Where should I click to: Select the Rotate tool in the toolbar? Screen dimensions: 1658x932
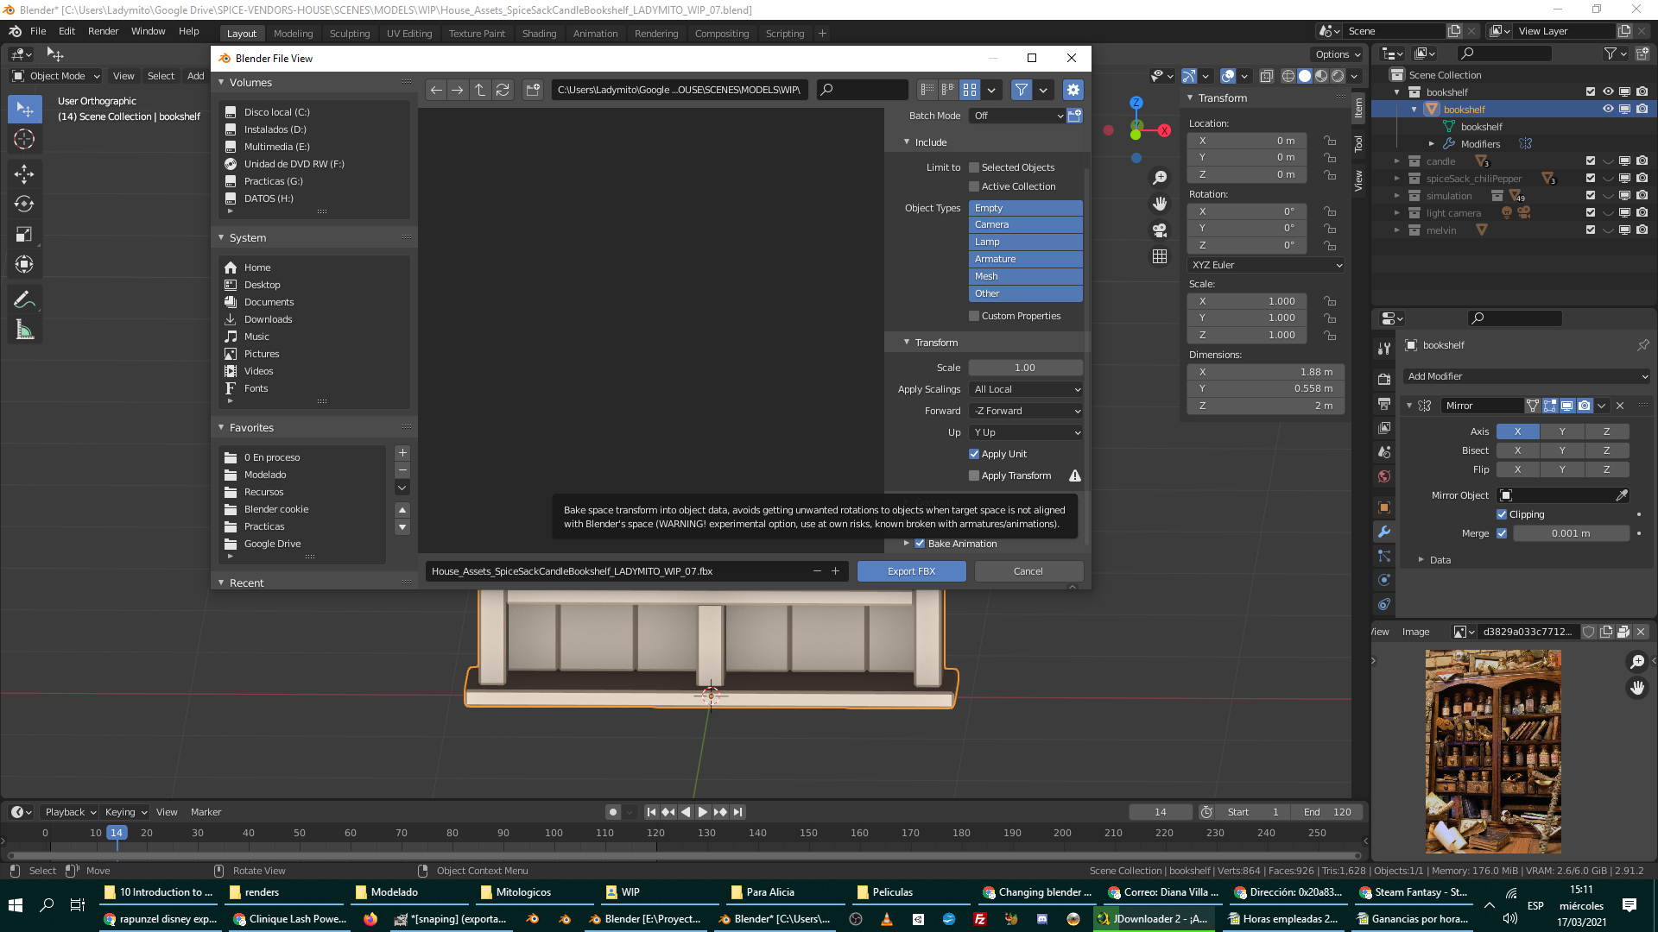click(x=24, y=205)
